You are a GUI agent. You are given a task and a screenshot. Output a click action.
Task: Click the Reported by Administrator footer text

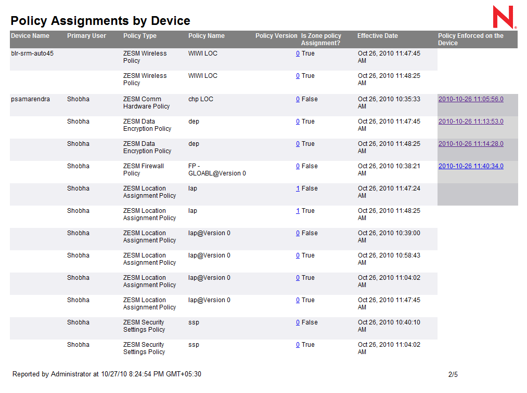pos(107,374)
